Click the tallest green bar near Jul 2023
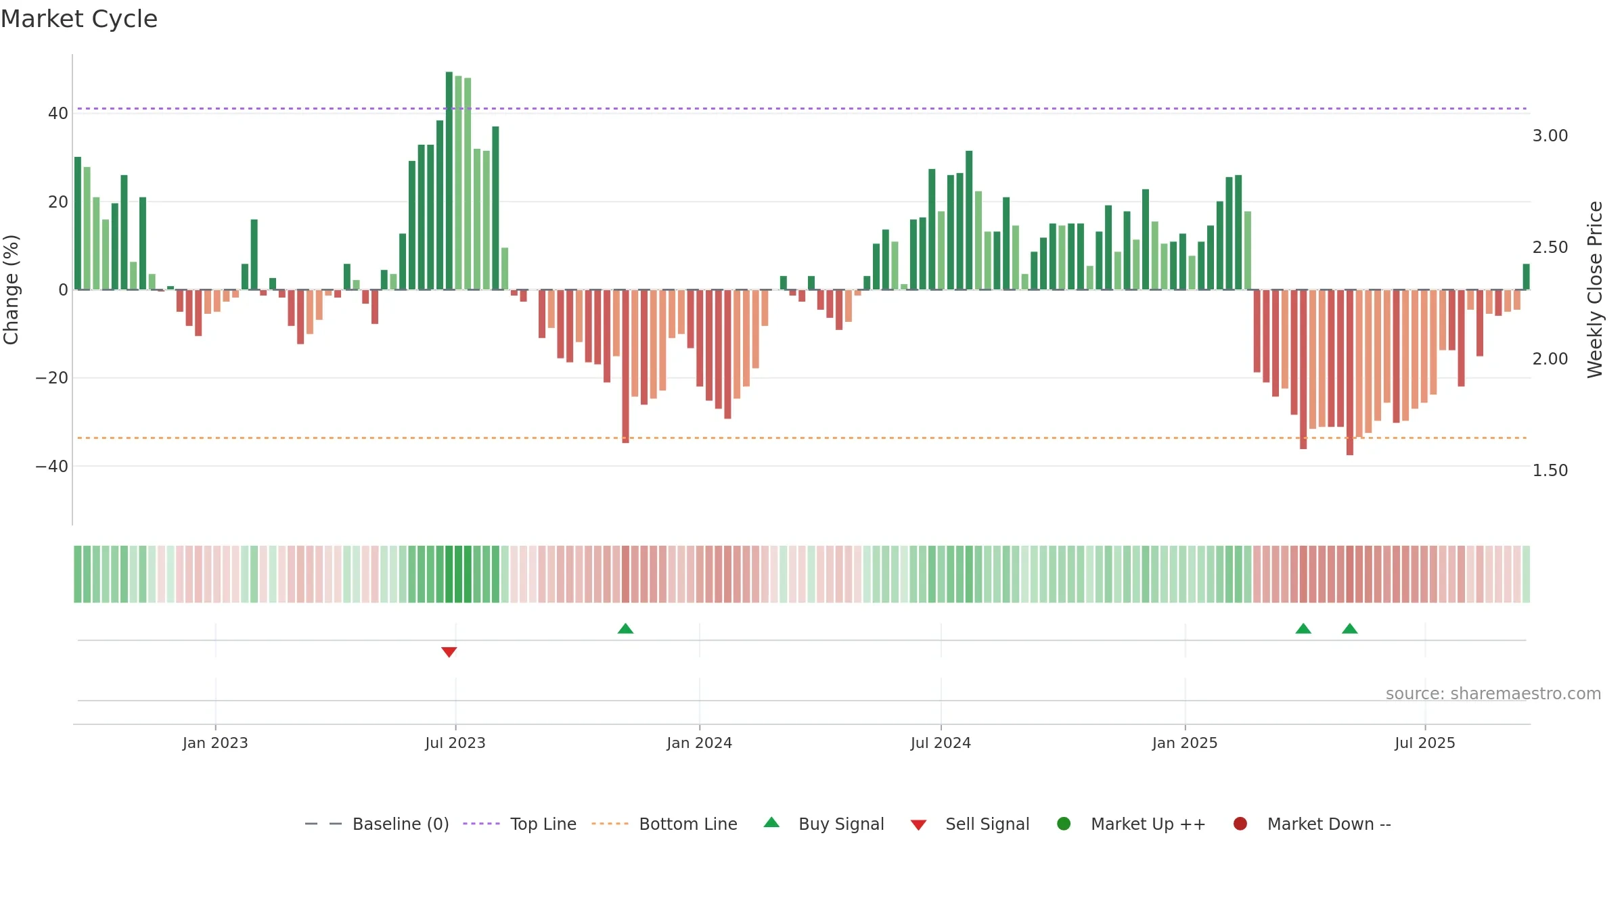Image resolution: width=1624 pixels, height=913 pixels. tap(449, 181)
